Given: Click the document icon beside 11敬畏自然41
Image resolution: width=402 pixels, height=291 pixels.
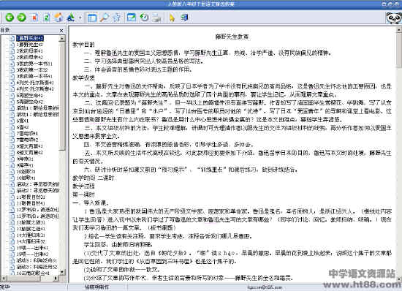Looking at the screenshot, I should (x=12, y=203).
